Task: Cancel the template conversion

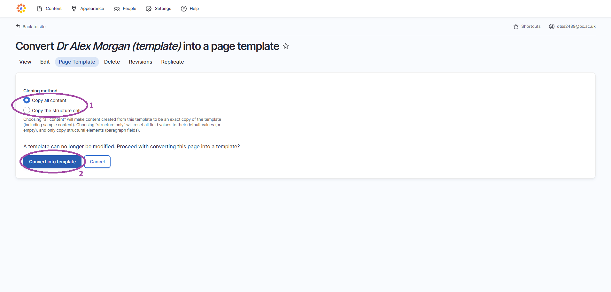Action: pyautogui.click(x=97, y=162)
